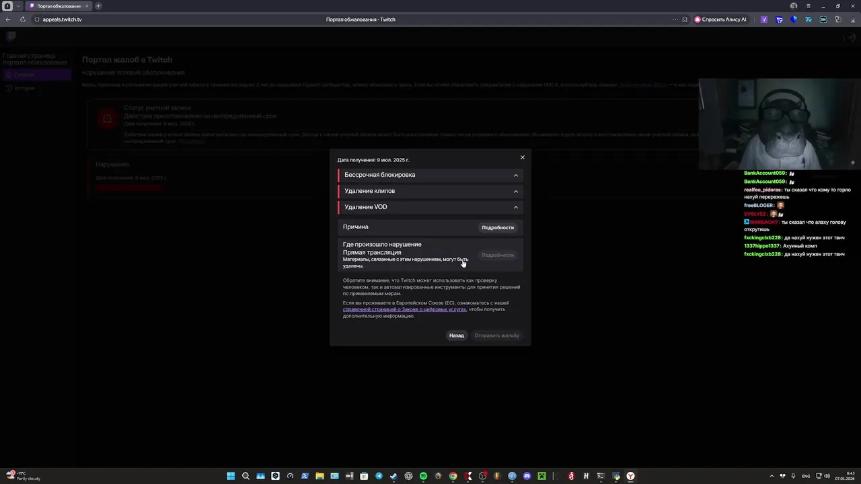Open Minecraft from the taskbar
Screen dimensions: 861x484
click(541, 476)
